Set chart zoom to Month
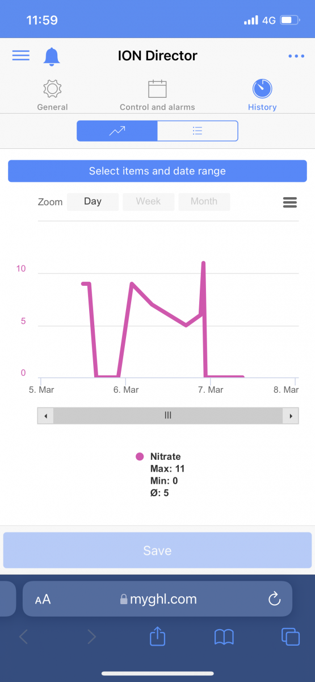The width and height of the screenshot is (315, 682). pyautogui.click(x=204, y=202)
